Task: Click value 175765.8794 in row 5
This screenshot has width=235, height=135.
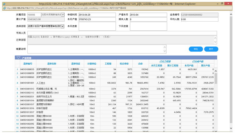Action: [x=191, y=89]
